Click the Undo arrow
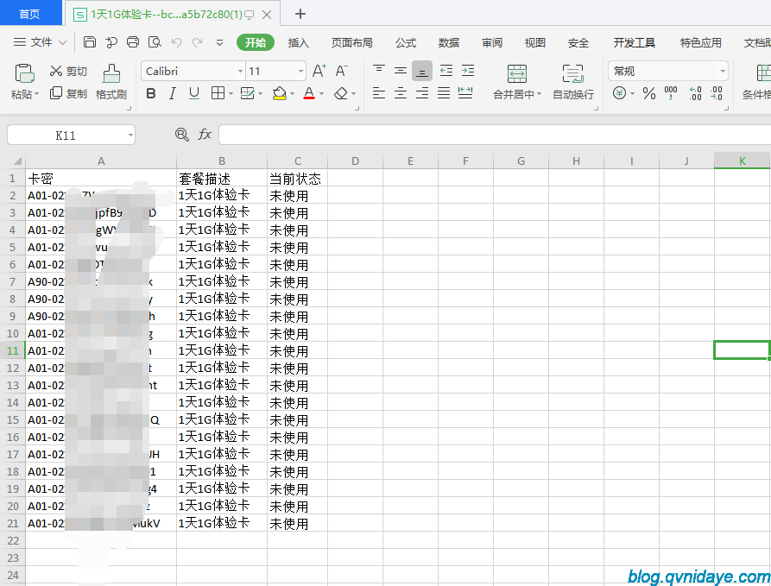Image resolution: width=771 pixels, height=586 pixels. click(176, 43)
